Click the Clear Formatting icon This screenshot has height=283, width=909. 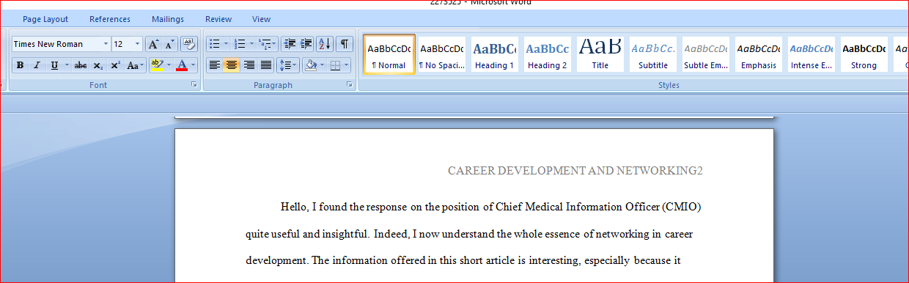(189, 44)
